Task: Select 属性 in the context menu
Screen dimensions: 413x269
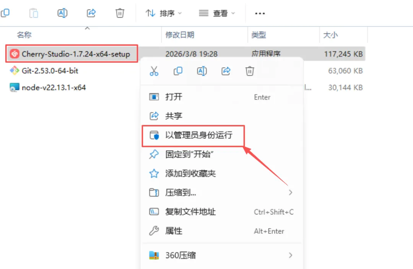Action: tap(221, 231)
